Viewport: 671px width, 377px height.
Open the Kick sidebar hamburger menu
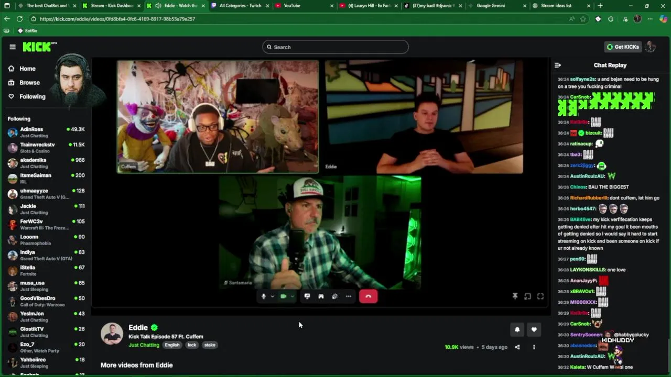point(13,47)
